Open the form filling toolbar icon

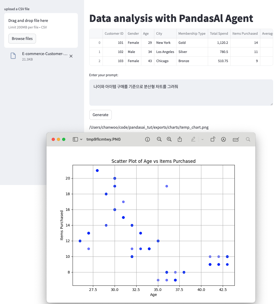tap(236, 139)
